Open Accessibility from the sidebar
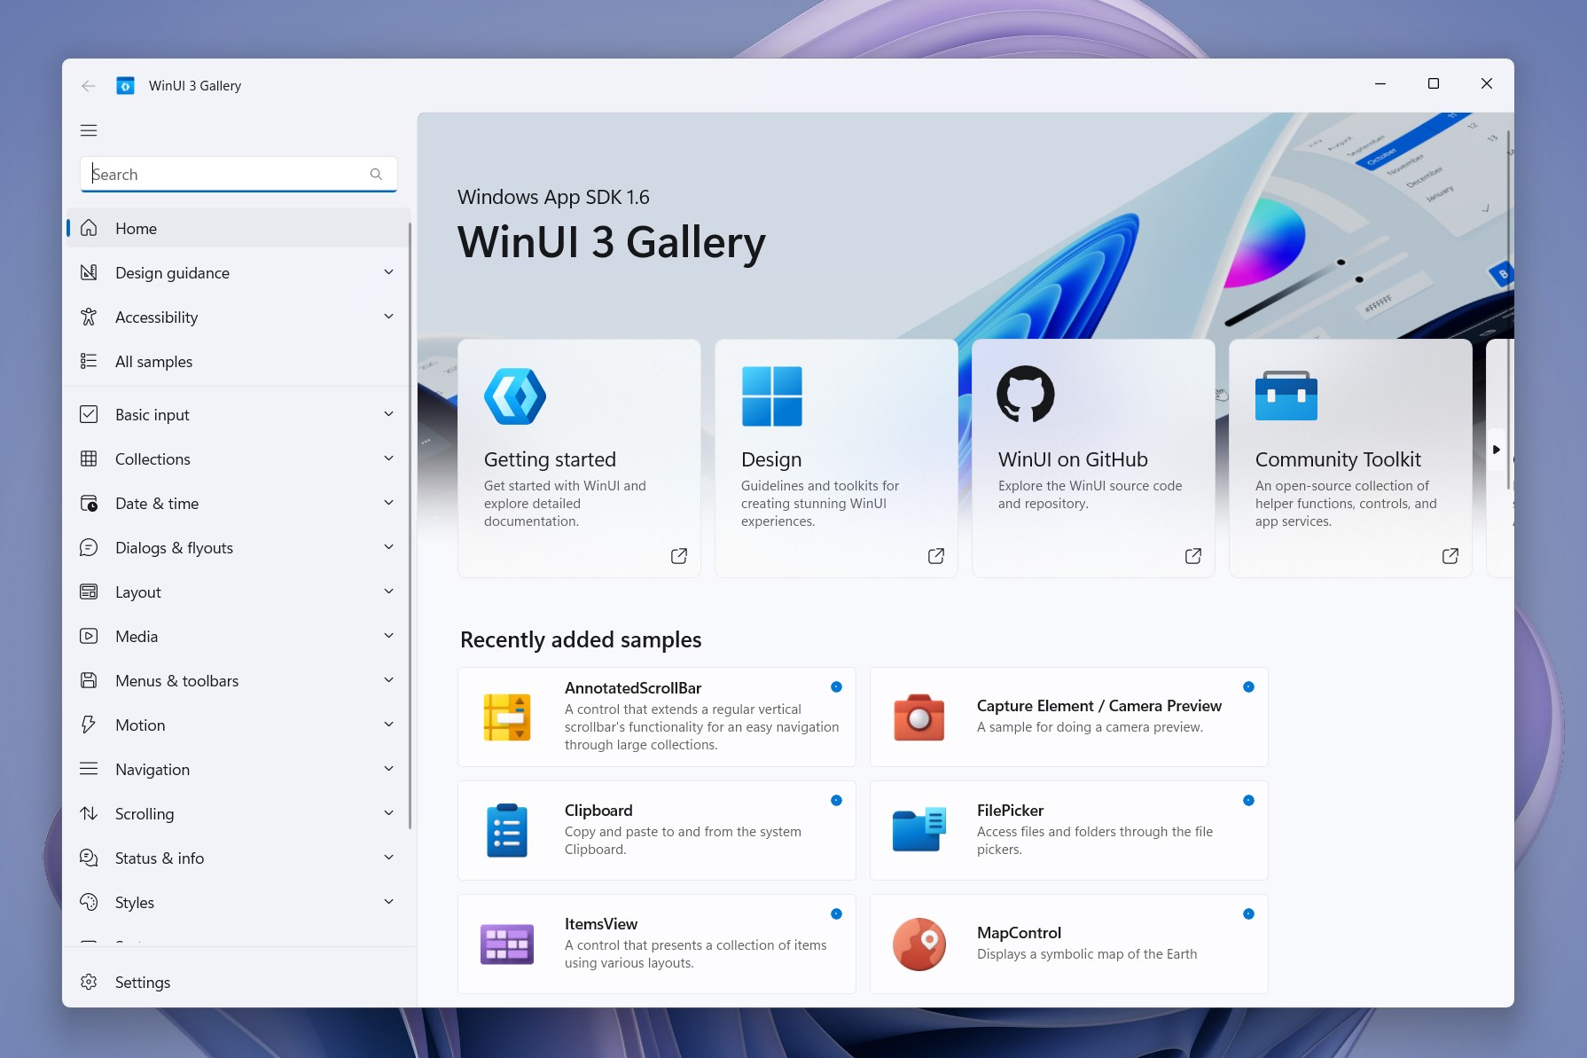 [x=157, y=317]
